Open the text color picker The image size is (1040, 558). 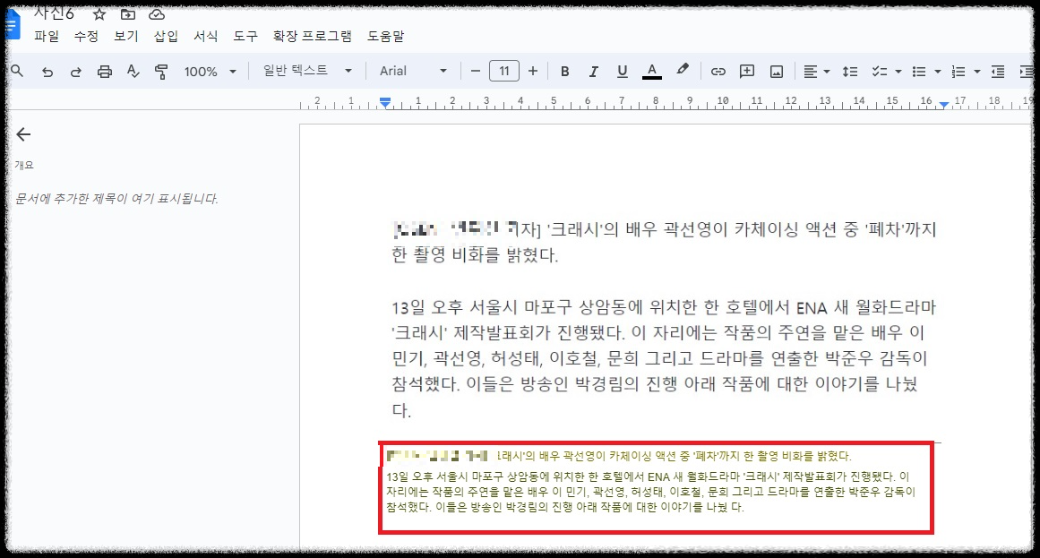[x=651, y=70]
